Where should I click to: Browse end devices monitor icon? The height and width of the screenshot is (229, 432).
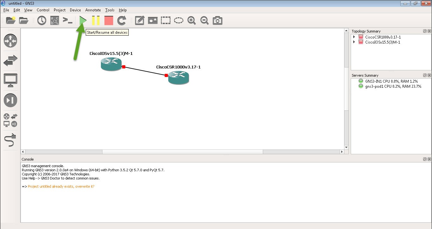point(10,80)
